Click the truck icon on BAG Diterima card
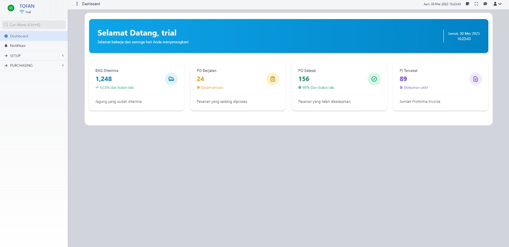509x247 pixels. point(171,79)
